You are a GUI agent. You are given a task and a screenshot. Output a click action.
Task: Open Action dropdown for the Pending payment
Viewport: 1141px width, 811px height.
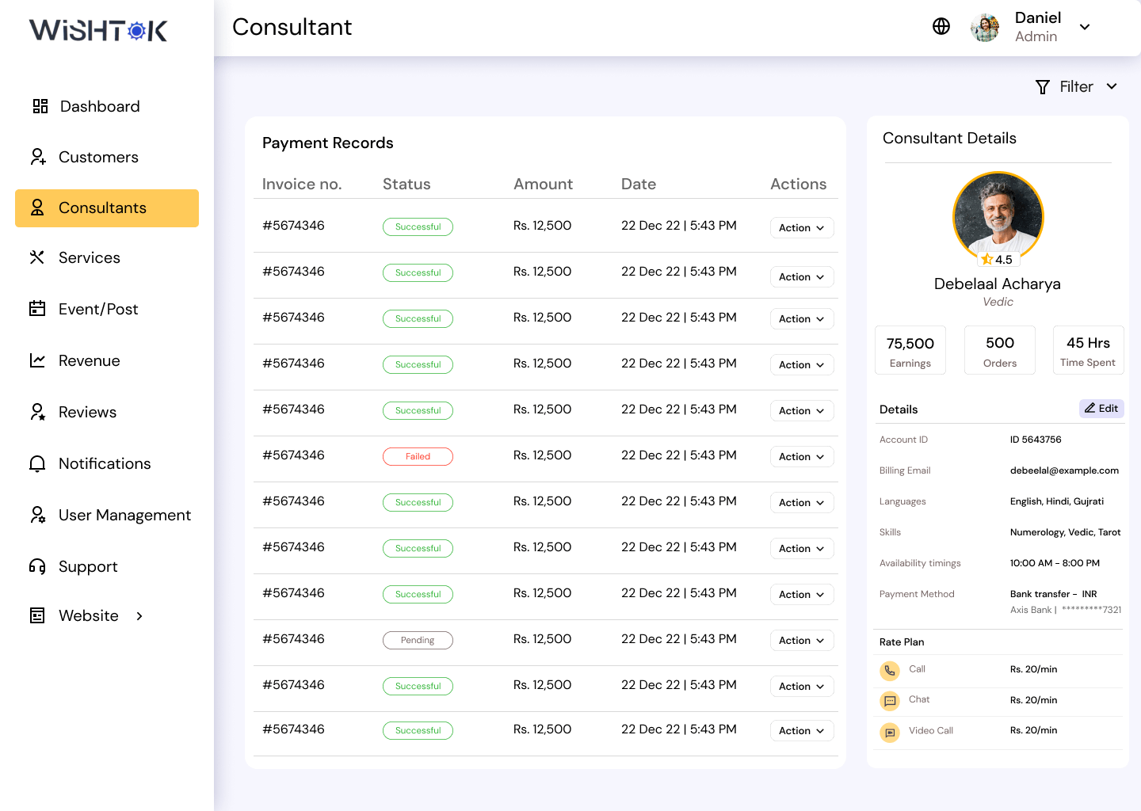coord(801,641)
